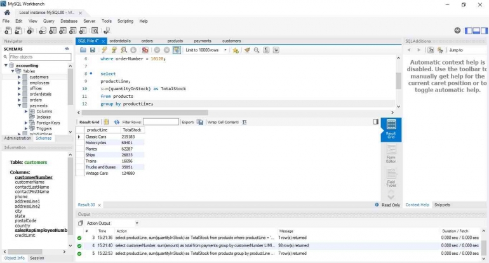The width and height of the screenshot is (489, 263).
Task: Collapse the payments table node
Action: tap(19, 105)
